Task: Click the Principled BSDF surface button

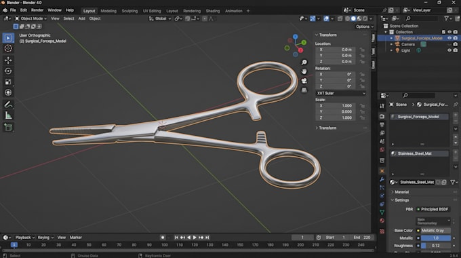Action: [x=434, y=209]
